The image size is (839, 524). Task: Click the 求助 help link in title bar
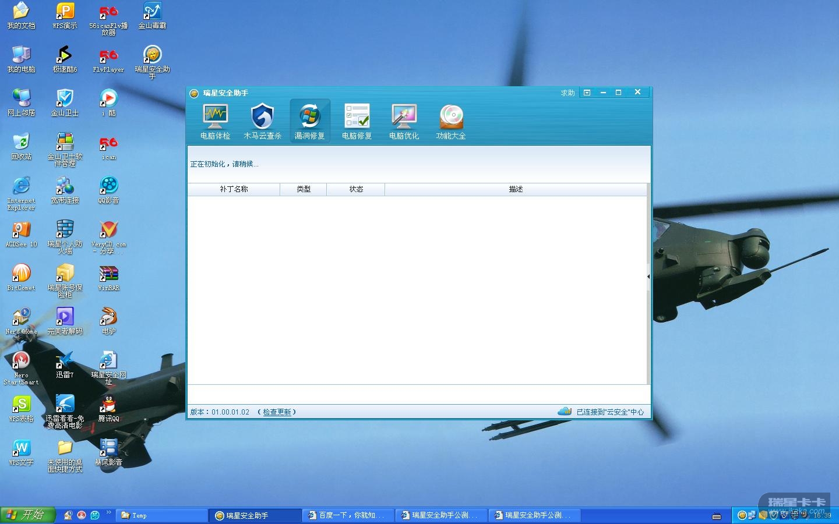pyautogui.click(x=567, y=93)
